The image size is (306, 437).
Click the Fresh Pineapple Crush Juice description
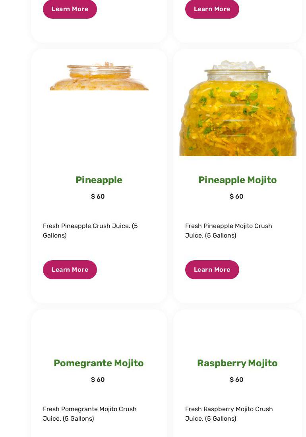(90, 230)
